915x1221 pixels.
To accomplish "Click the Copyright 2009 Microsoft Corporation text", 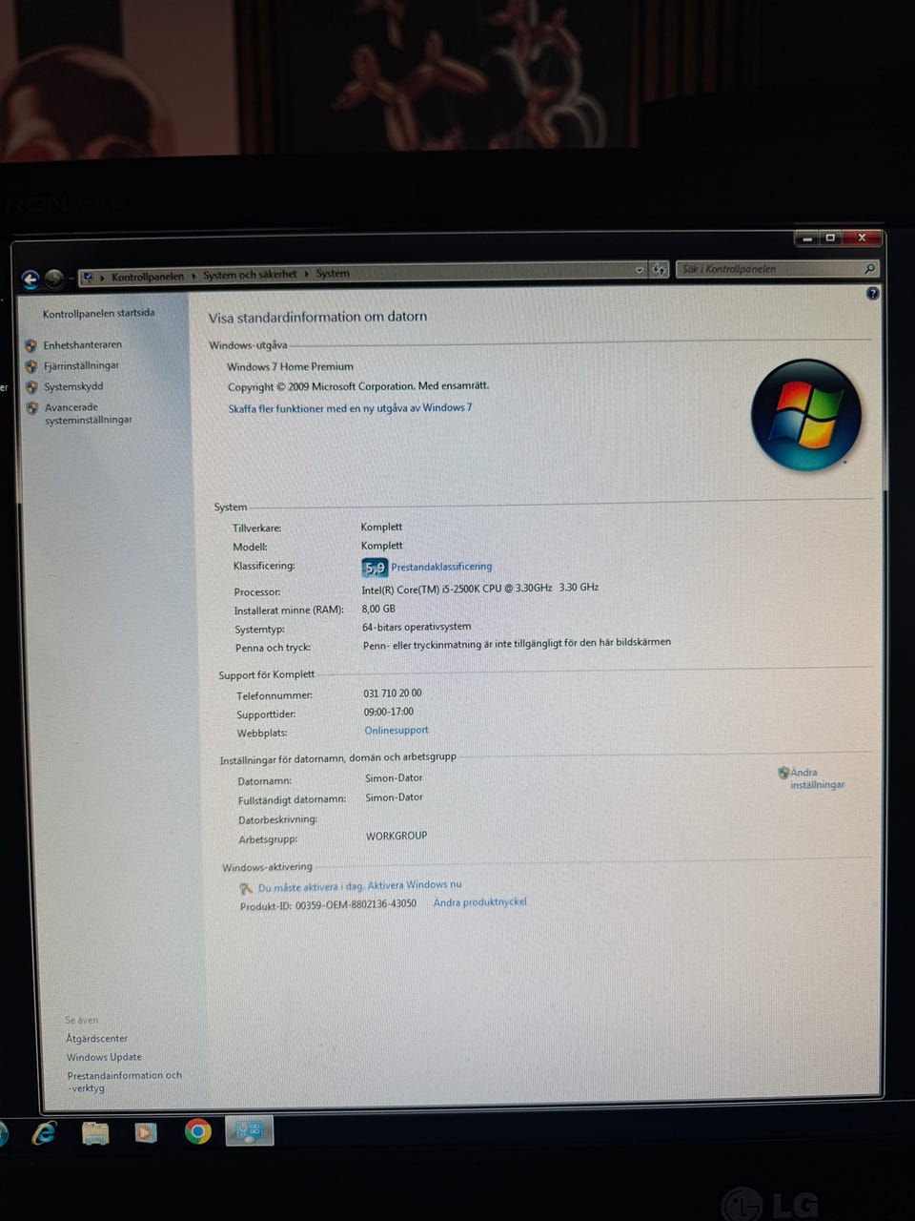I will pyautogui.click(x=357, y=386).
